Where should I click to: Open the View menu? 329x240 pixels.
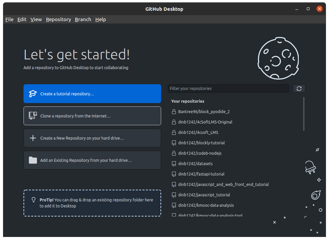pyautogui.click(x=36, y=19)
